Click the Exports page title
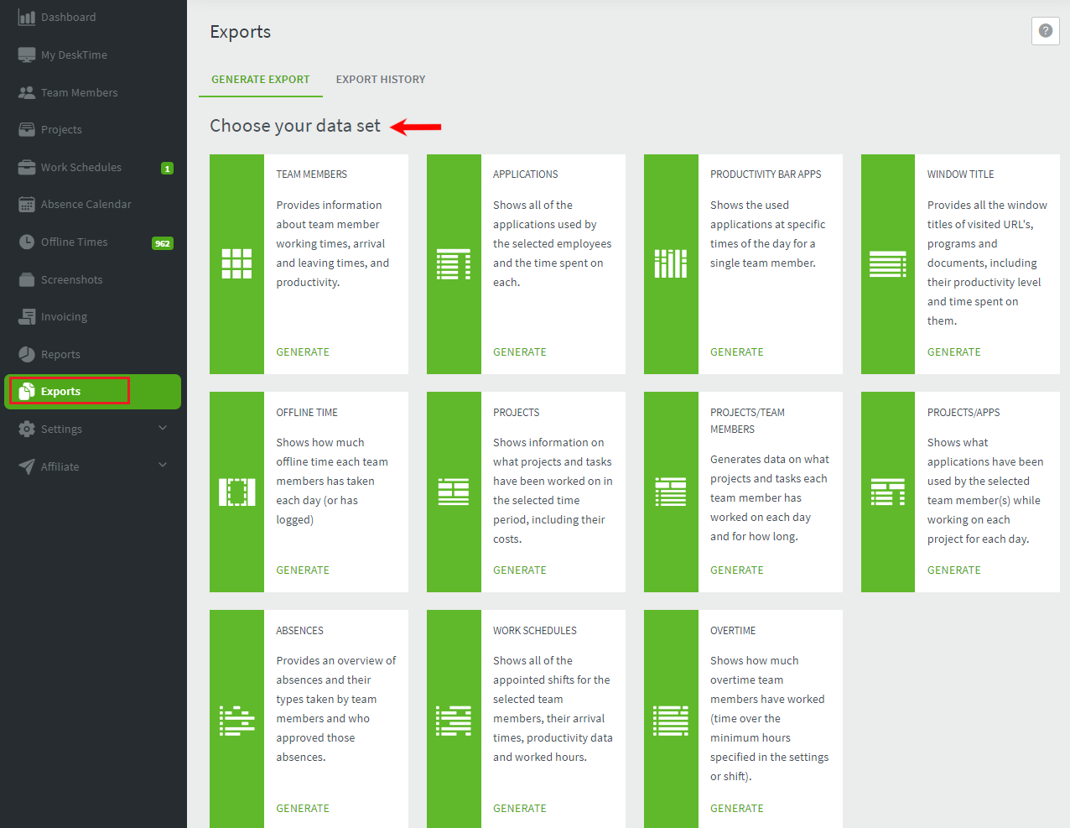 point(241,32)
